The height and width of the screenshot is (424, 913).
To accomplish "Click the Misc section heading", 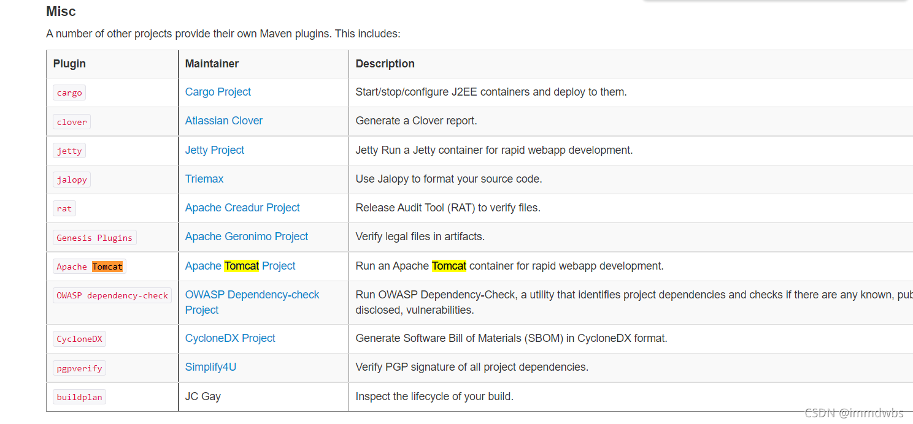I will click(61, 11).
